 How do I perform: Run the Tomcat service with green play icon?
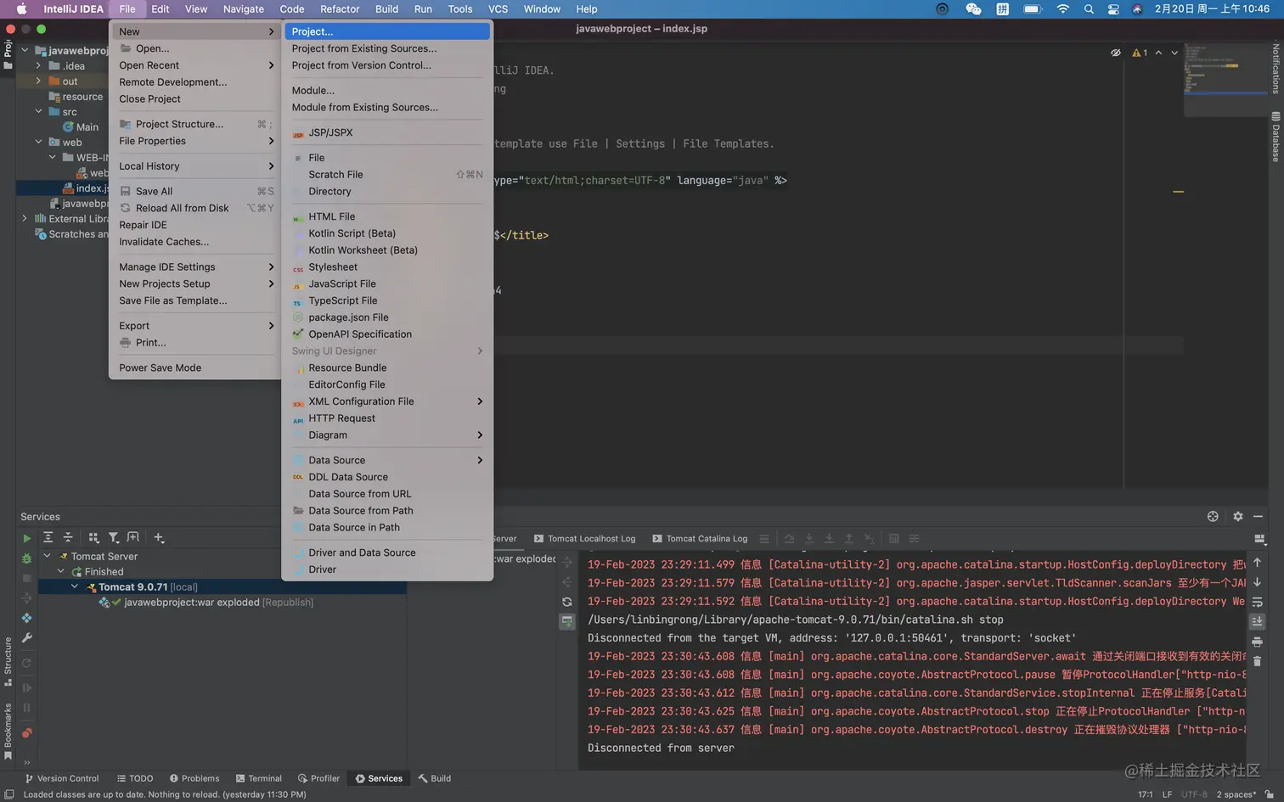(26, 538)
